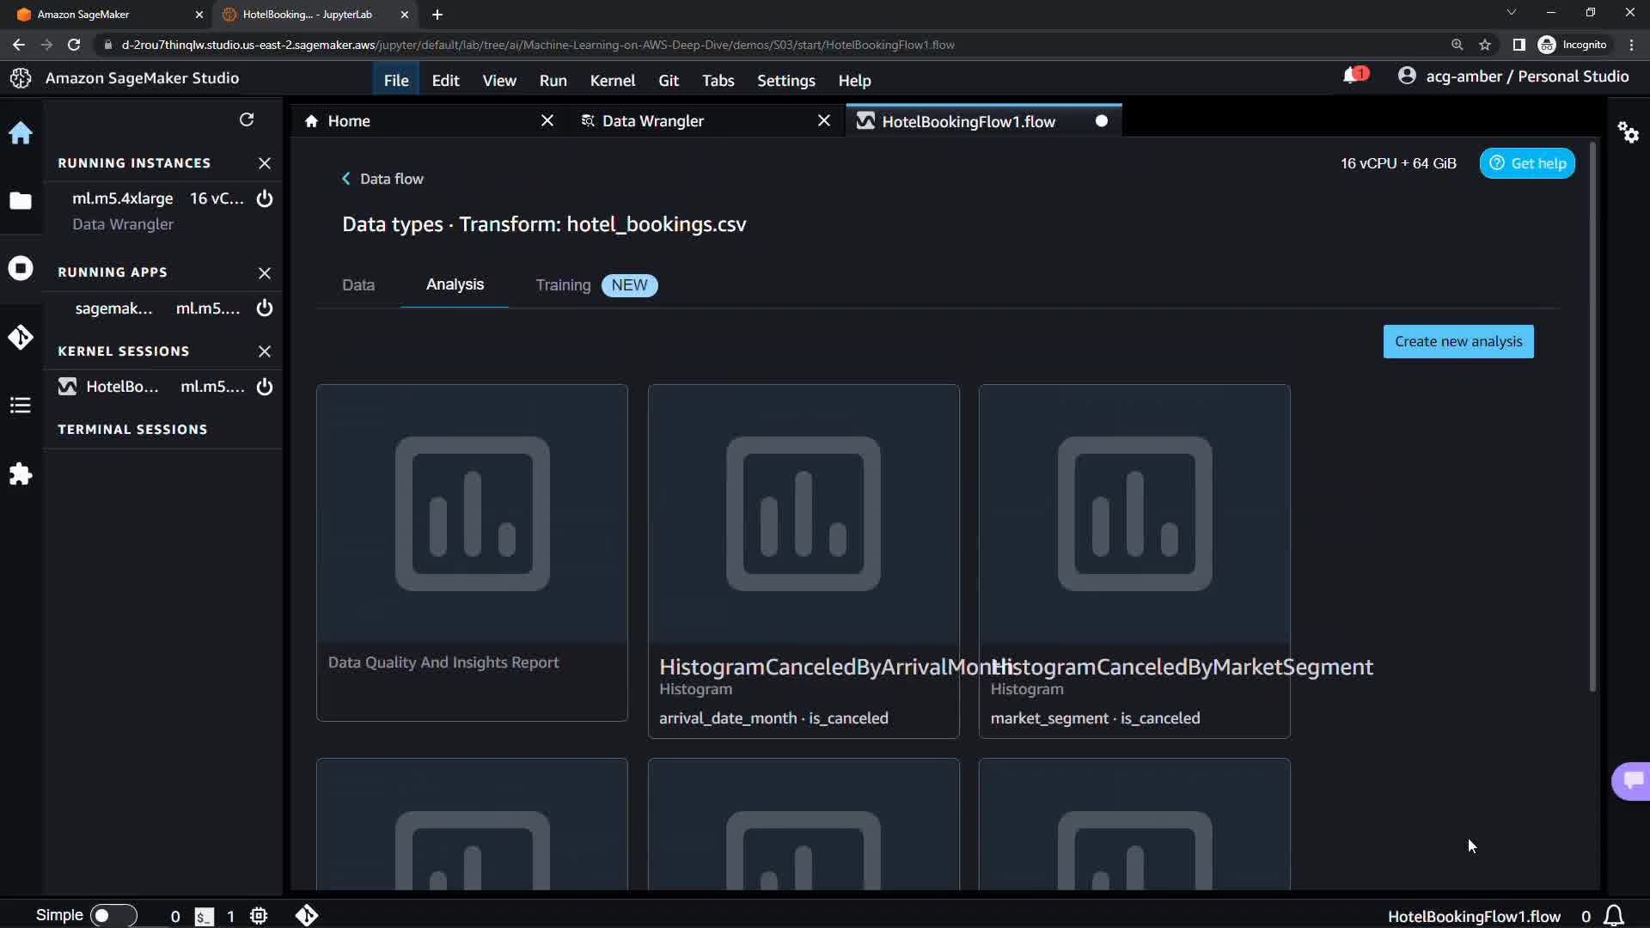Viewport: 1650px width, 928px height.
Task: Click Create new analysis button
Action: tap(1457, 341)
